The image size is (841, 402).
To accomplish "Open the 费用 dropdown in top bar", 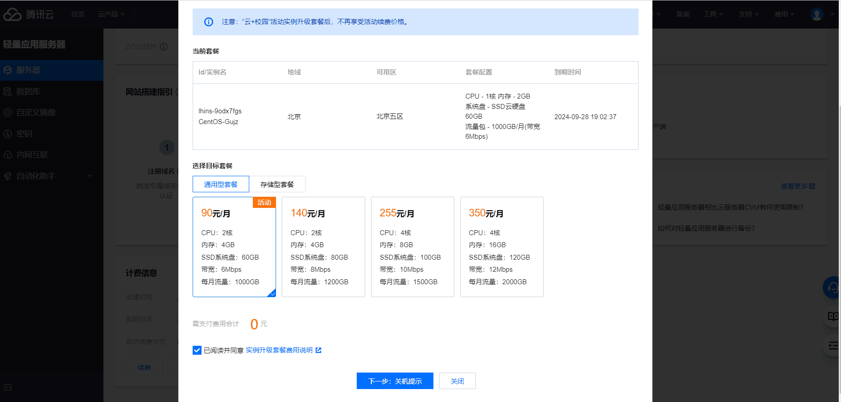I will pos(784,14).
